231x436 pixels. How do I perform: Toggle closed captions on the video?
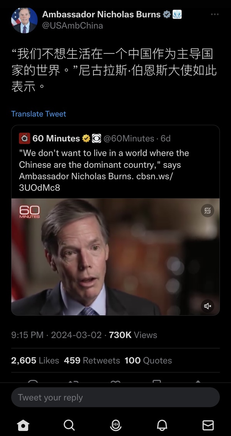(x=208, y=210)
